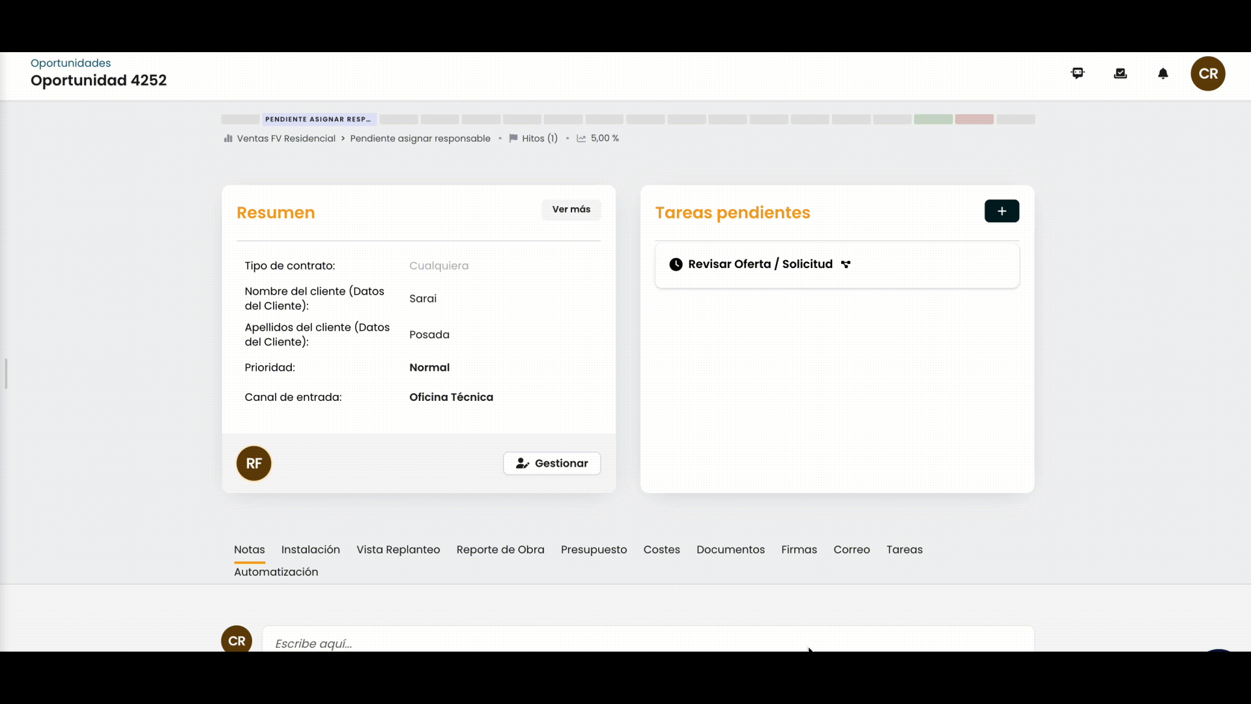Open the Revisar Oferta / Solicitud task

[x=837, y=265]
